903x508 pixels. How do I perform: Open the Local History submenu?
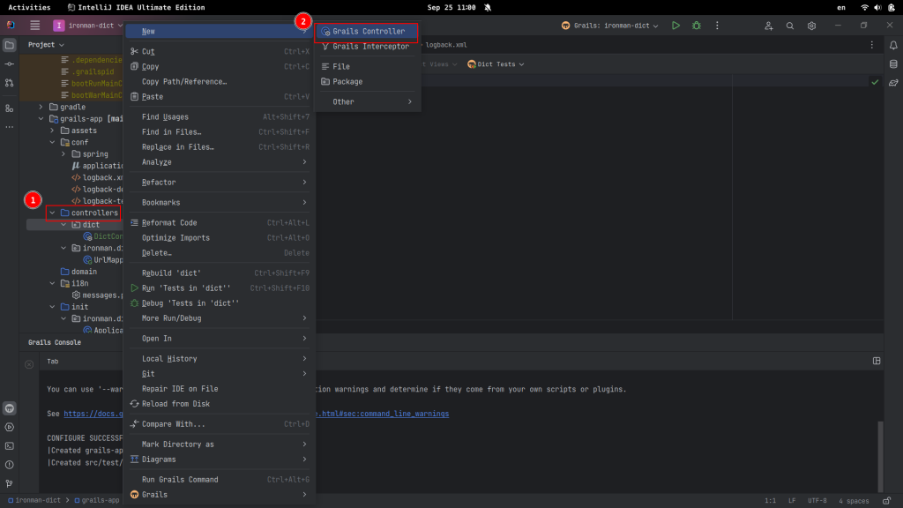220,358
